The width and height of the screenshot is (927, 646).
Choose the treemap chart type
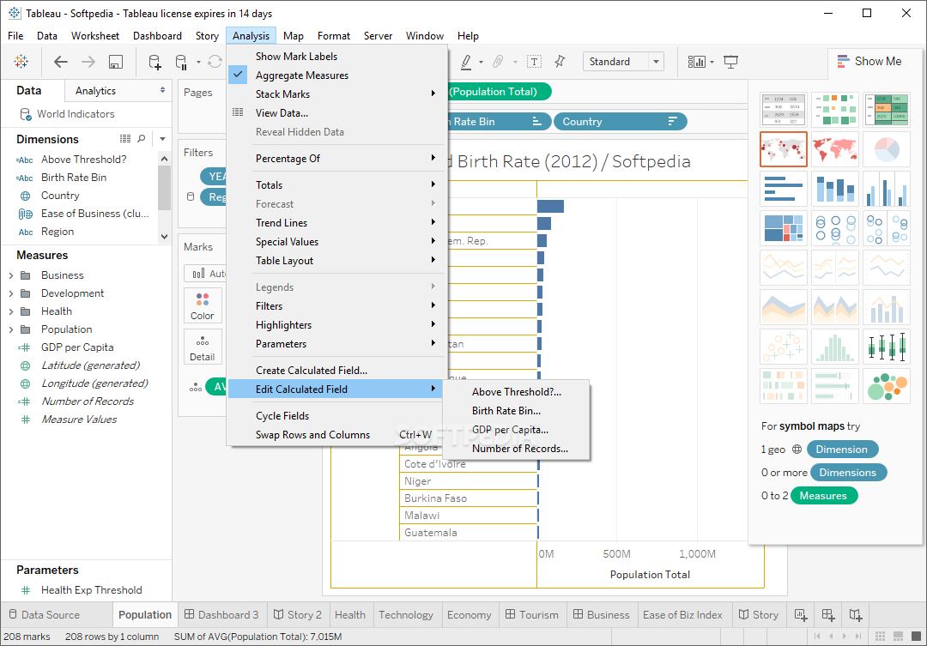tap(784, 228)
